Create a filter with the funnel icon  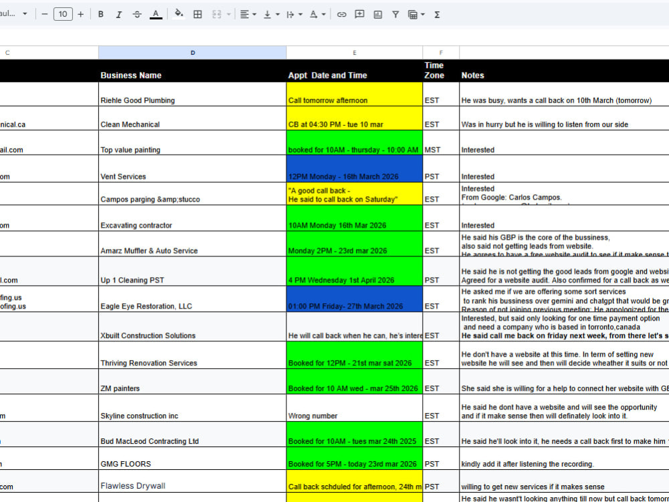click(395, 14)
